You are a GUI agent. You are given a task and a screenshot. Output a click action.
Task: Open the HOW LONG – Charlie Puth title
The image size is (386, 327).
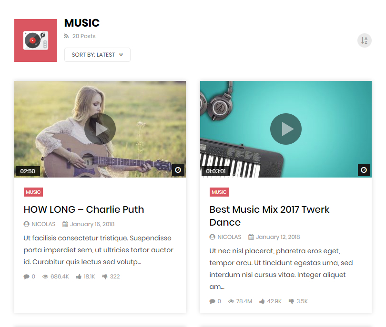[84, 209]
